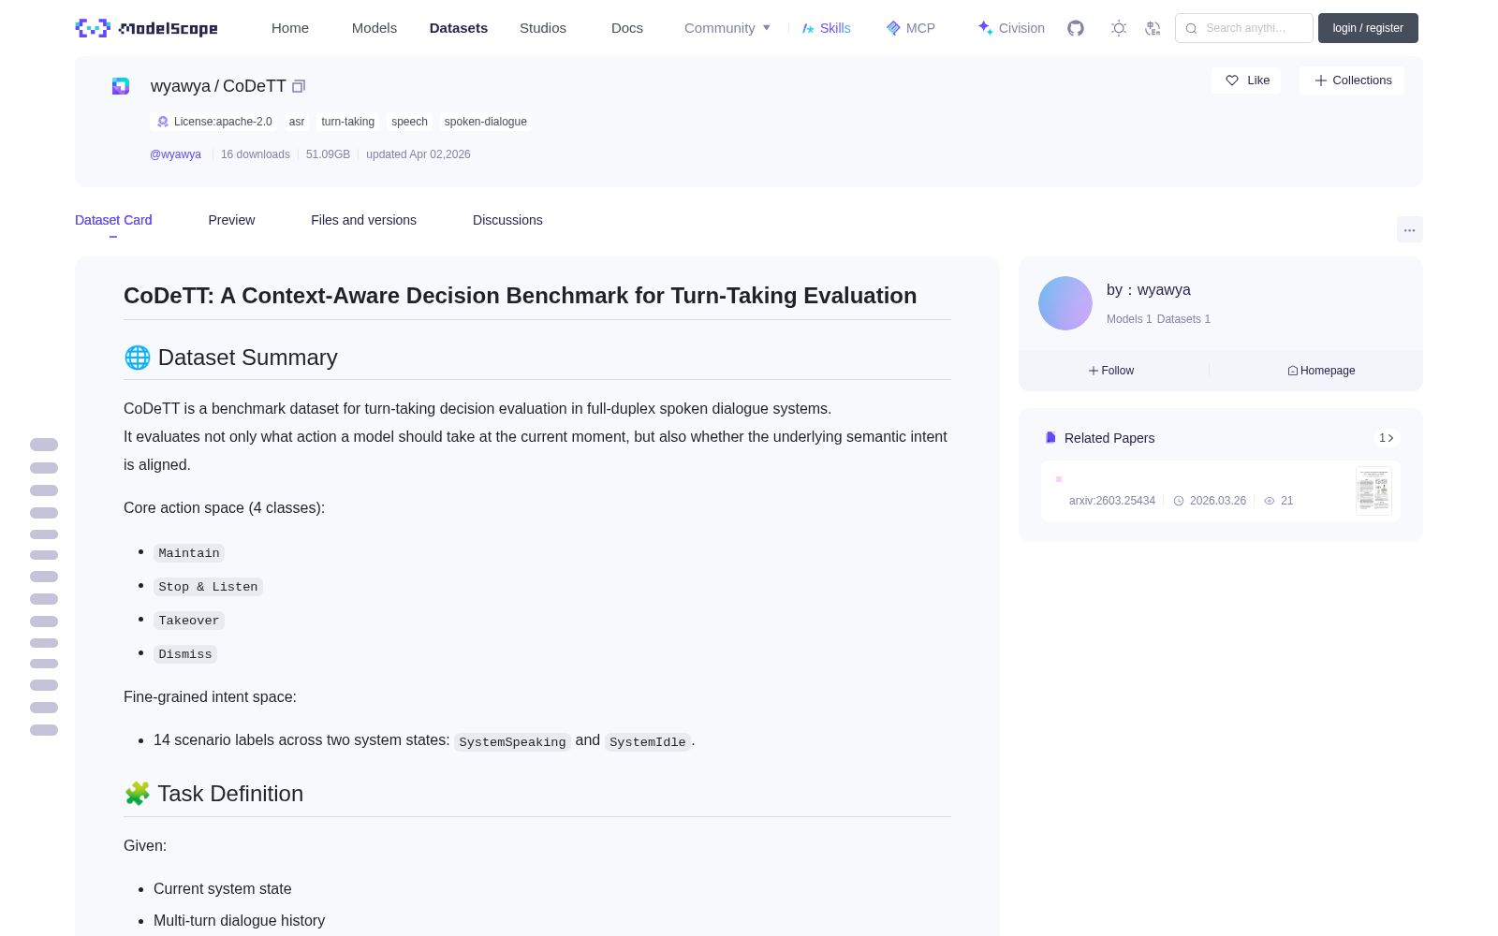This screenshot has height=936, width=1498.
Task: Add dataset to Collections
Action: (x=1353, y=80)
